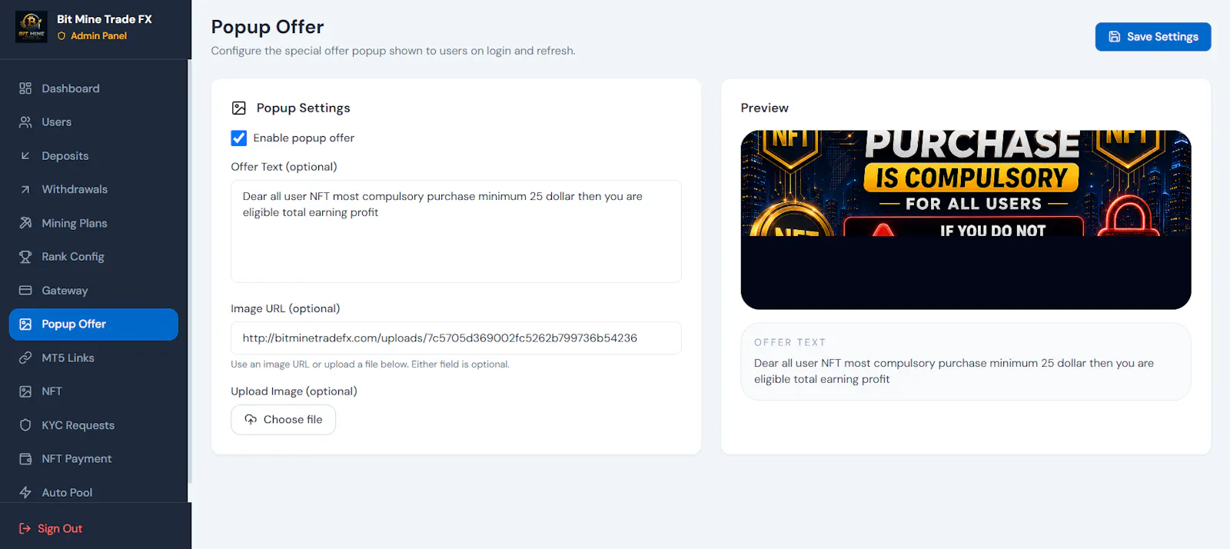
Task: Click the Enable popup offer label text
Action: (x=304, y=138)
